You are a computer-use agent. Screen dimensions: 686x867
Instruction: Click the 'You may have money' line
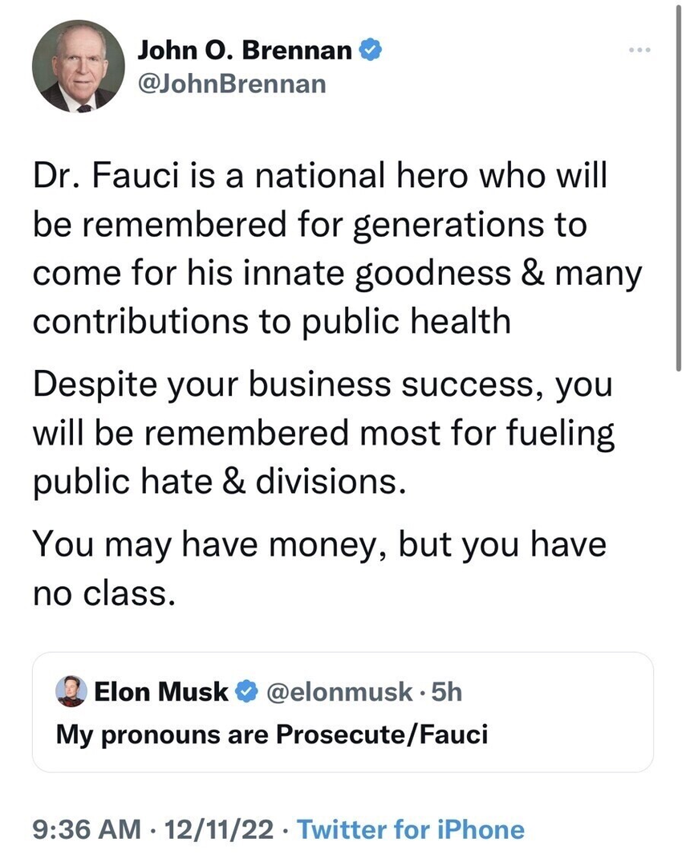point(319,546)
